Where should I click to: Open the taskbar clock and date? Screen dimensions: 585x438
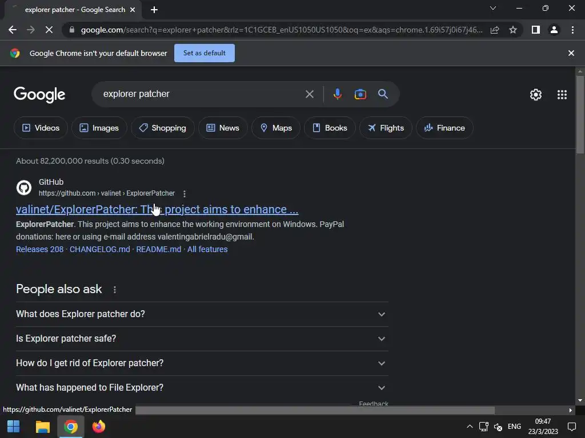543,427
